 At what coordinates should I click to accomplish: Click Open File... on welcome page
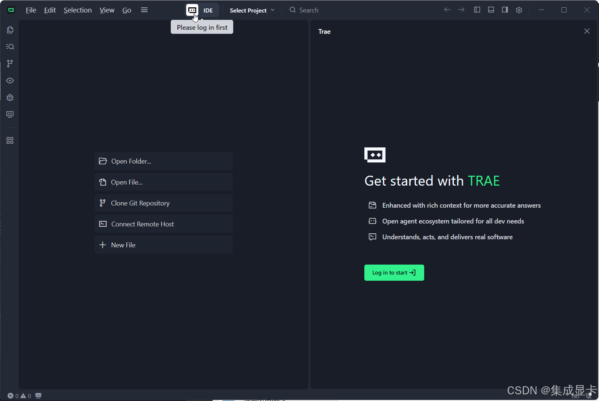click(163, 182)
